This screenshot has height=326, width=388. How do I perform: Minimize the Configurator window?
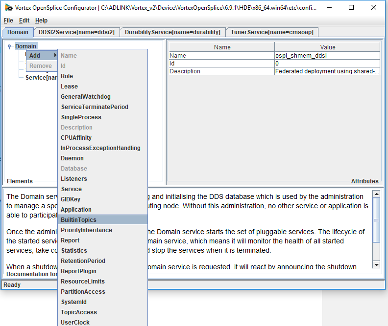(x=329, y=8)
